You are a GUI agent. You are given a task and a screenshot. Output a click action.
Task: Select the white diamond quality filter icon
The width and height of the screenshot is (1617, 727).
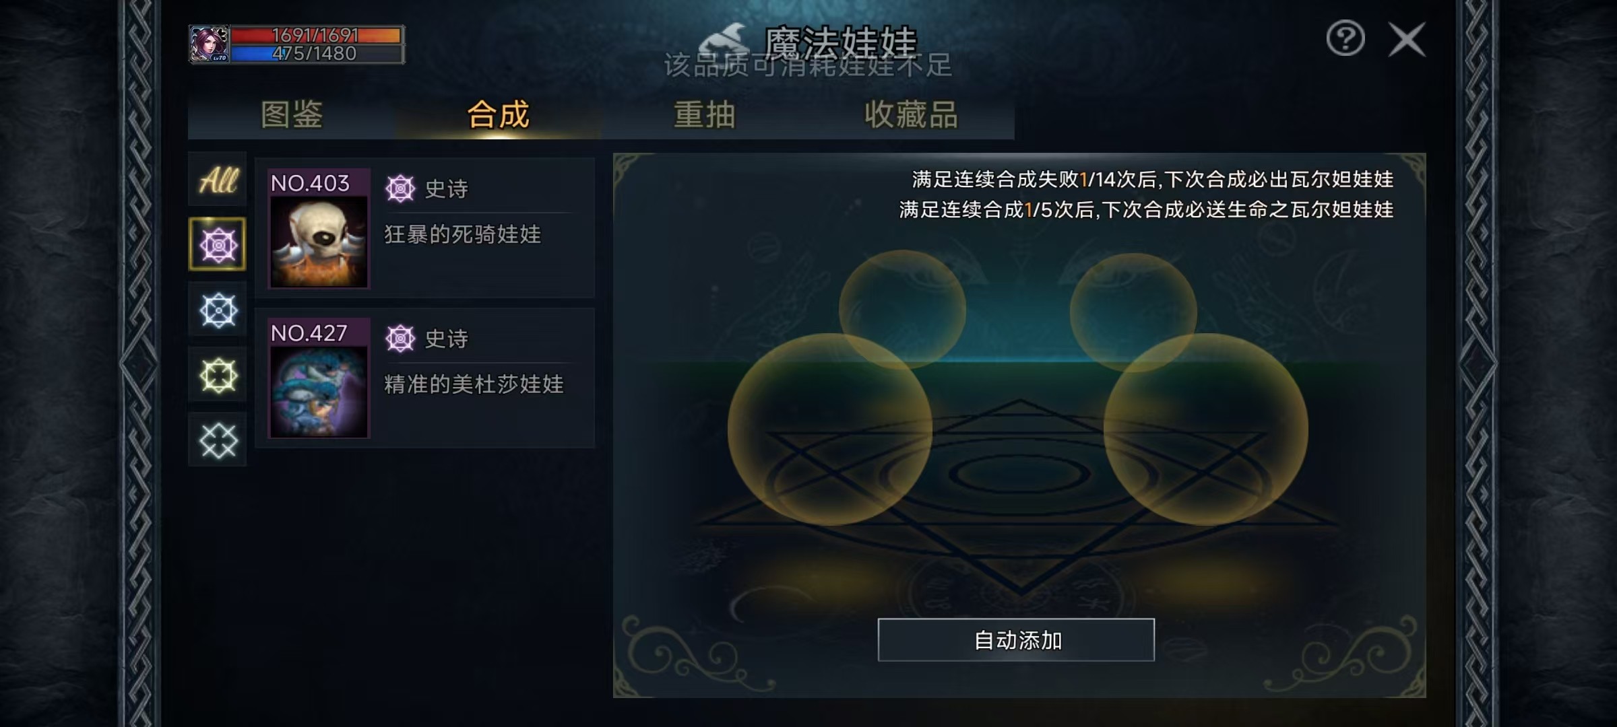[218, 440]
